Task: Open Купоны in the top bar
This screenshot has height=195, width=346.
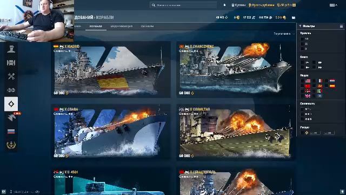Action: click(238, 5)
